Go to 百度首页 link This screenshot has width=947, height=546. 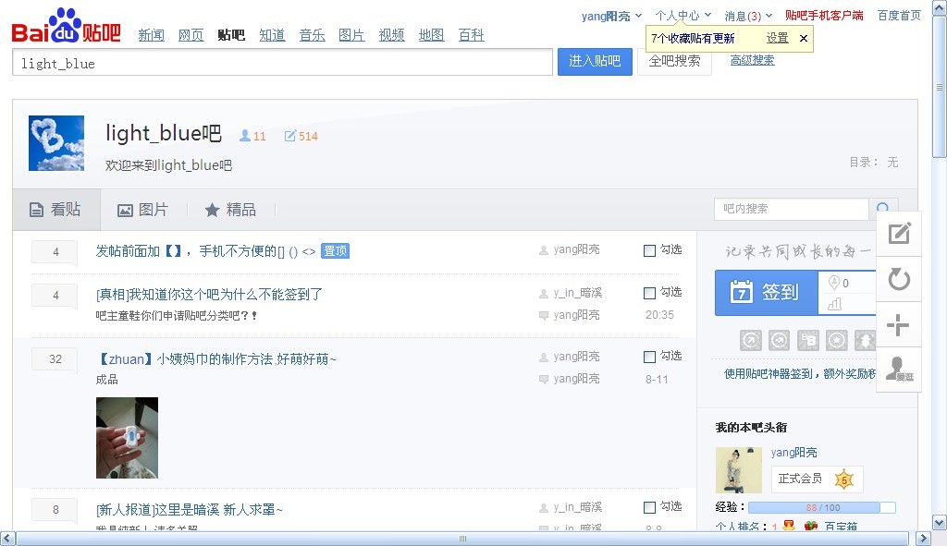click(899, 16)
